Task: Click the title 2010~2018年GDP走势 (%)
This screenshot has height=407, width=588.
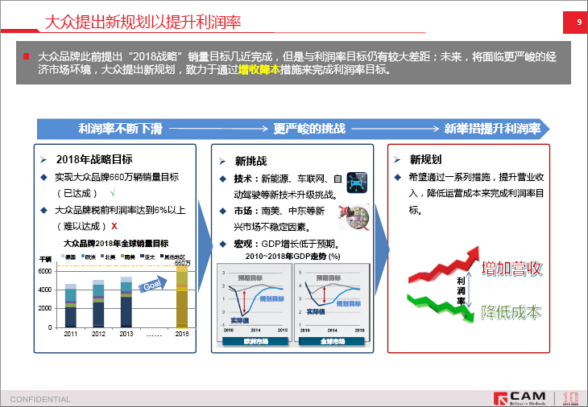Action: point(293,257)
